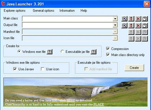Expand the Manifest file dropdown arrow
The image size is (151, 110).
click(115, 32)
